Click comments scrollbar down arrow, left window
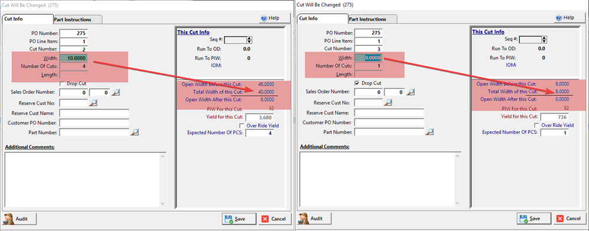589x231 pixels. click(163, 203)
